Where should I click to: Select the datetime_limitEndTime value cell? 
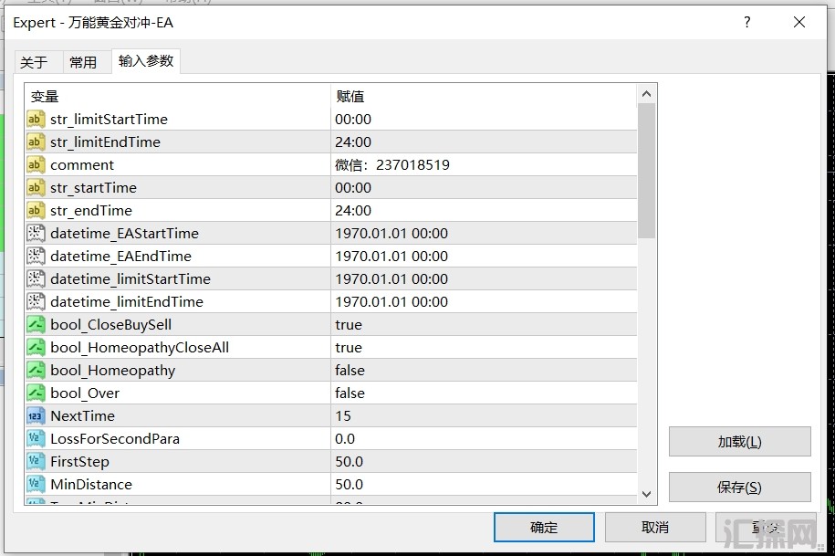coord(484,302)
